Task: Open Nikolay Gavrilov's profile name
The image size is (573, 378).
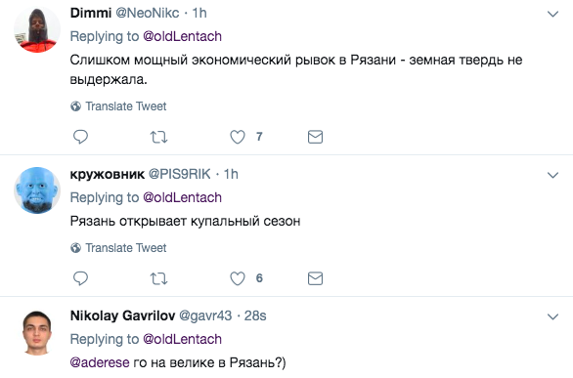Action: tap(122, 315)
